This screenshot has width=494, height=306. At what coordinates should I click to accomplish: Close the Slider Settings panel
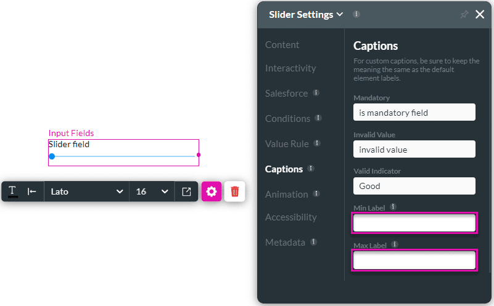click(x=480, y=14)
